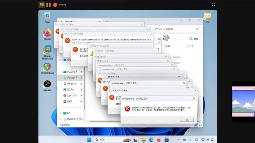Add a new tab in Explorer
Viewport: 255px width, 143px height.
pyautogui.click(x=107, y=21)
